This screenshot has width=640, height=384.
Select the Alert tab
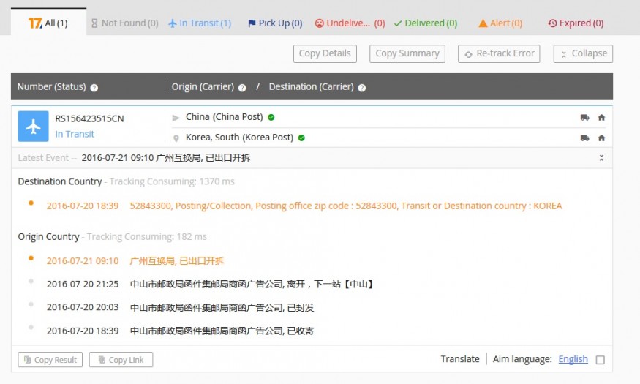click(x=500, y=23)
